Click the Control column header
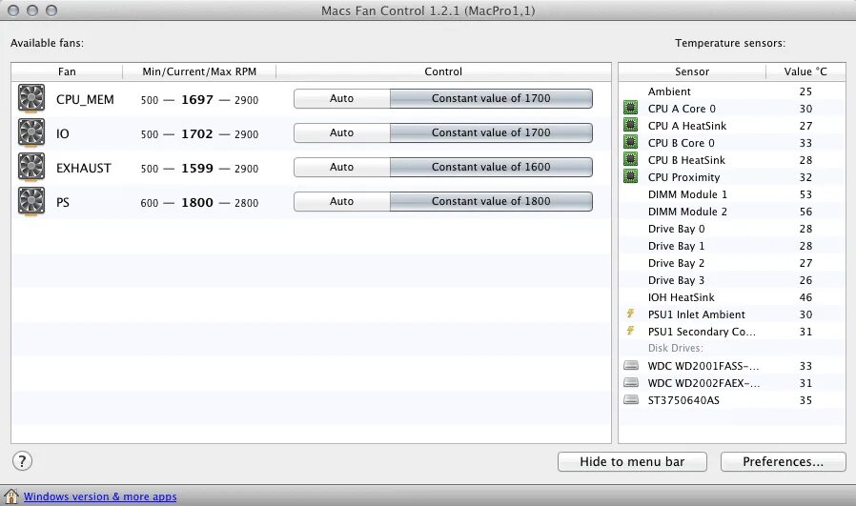The height and width of the screenshot is (506, 856). tap(443, 71)
